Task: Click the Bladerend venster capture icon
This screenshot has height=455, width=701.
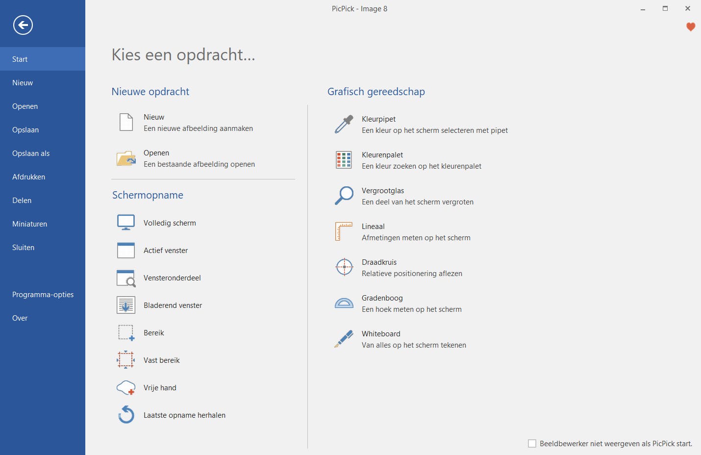Action: click(126, 305)
